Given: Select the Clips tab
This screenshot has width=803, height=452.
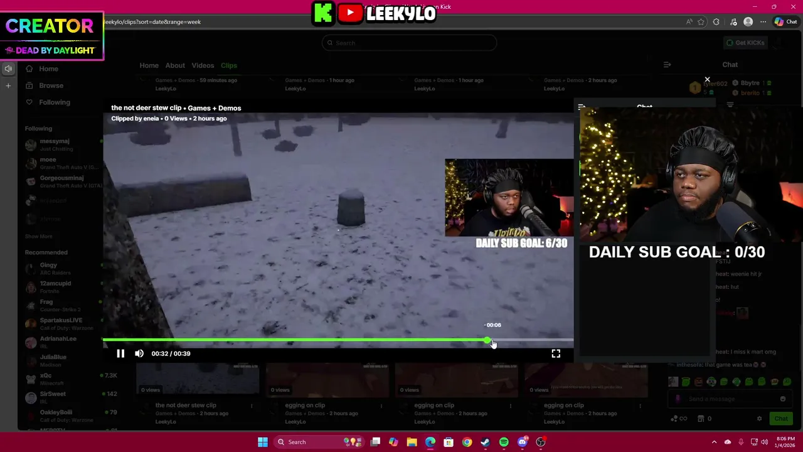Looking at the screenshot, I should pyautogui.click(x=229, y=65).
